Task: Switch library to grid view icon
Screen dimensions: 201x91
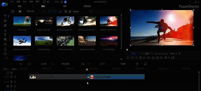Action: 66,11
